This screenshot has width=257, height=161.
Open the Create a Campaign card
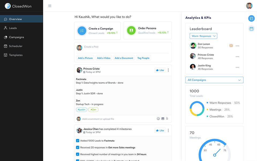97,31
